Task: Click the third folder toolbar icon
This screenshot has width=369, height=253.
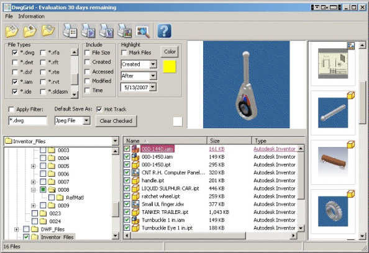Action: pos(48,30)
